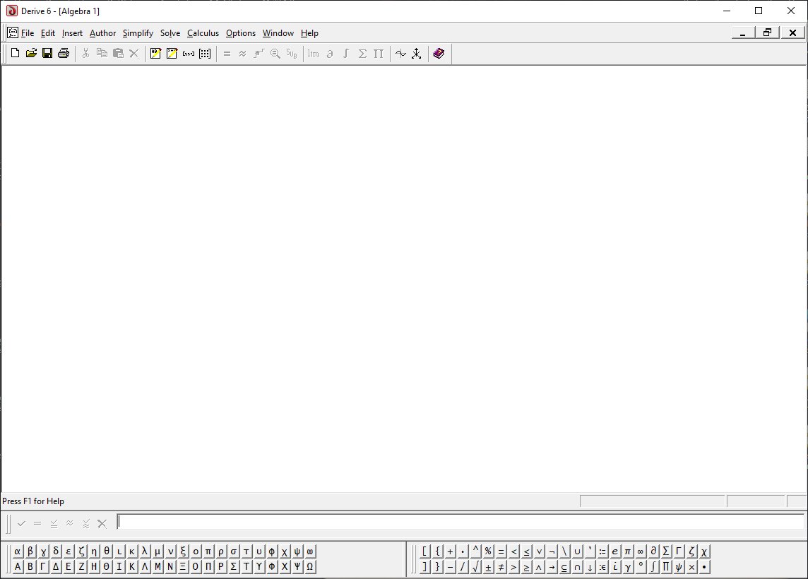Open the 3D-plot window icon

[x=417, y=54]
